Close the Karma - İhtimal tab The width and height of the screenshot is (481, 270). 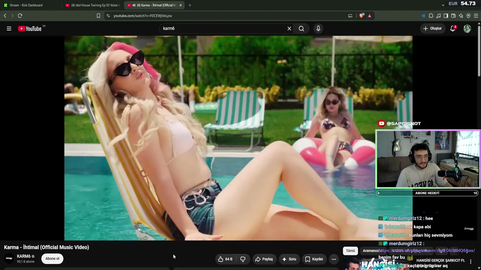pos(181,5)
